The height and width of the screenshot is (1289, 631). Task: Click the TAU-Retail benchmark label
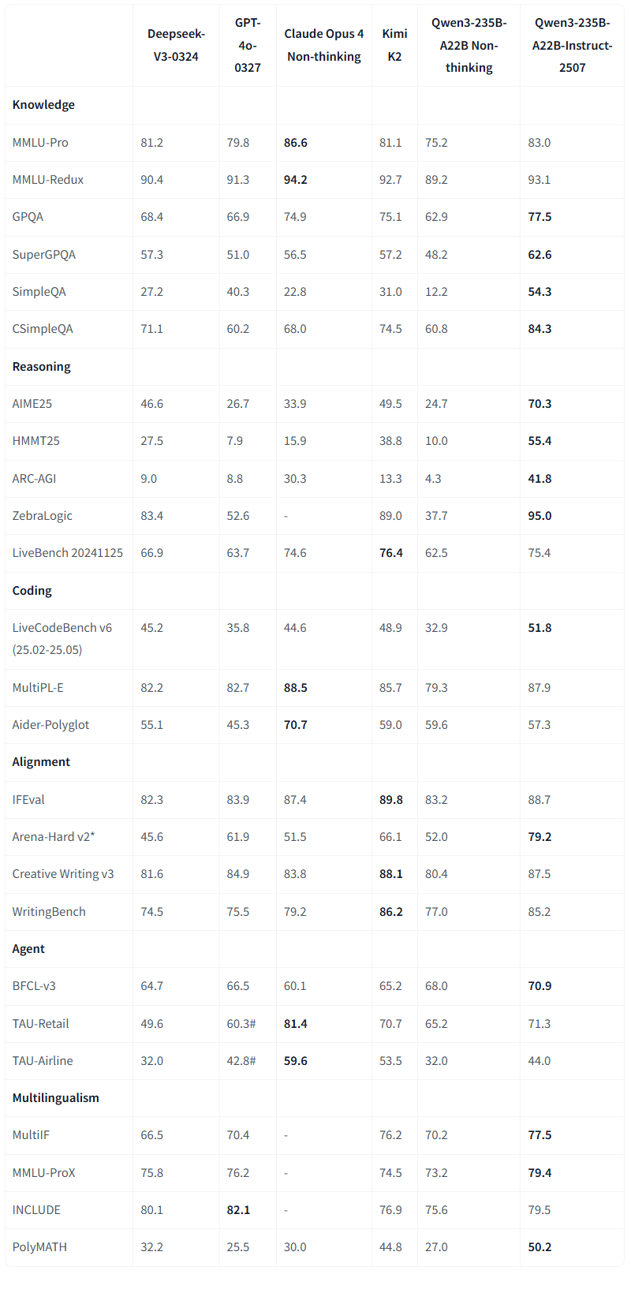[41, 1024]
